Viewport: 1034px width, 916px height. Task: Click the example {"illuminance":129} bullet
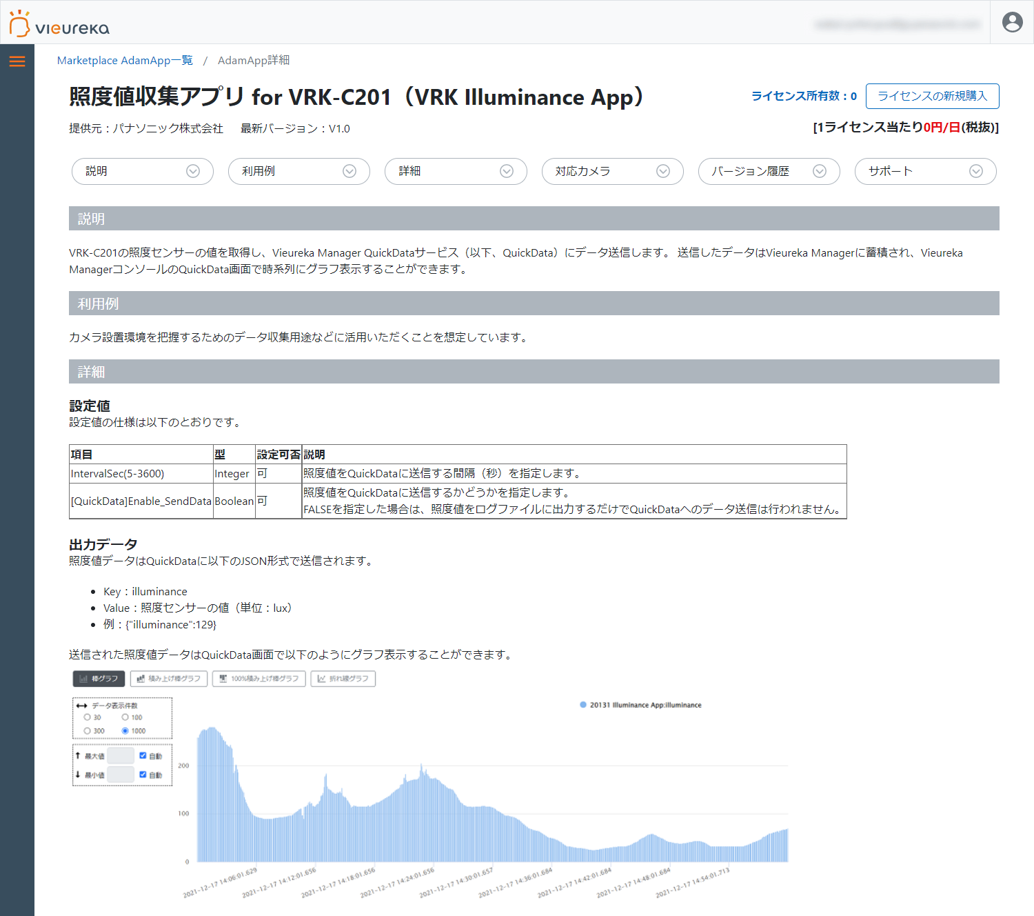(160, 625)
